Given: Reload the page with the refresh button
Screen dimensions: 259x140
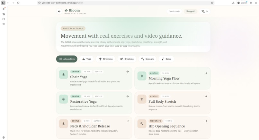Looking at the screenshot, I should pyautogui.click(x=18, y=3).
